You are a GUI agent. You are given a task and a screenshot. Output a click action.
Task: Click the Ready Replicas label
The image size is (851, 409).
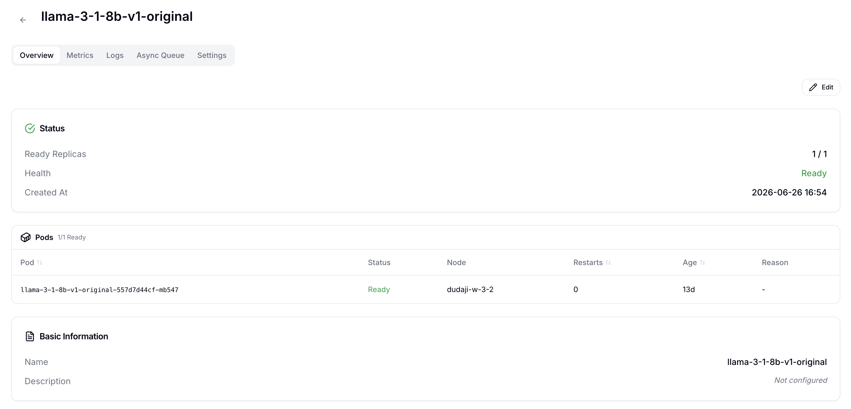56,154
